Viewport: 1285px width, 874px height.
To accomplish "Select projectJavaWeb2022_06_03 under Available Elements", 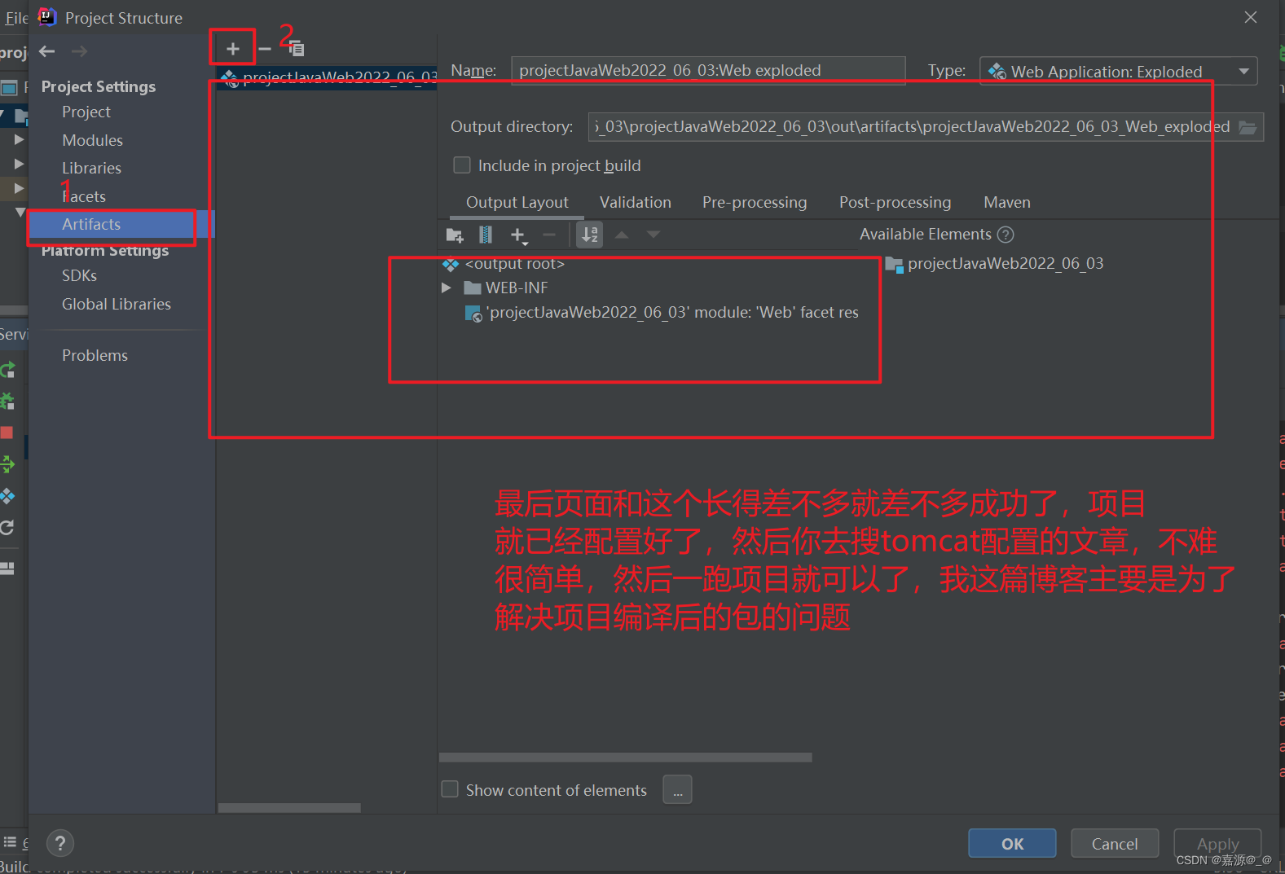I will (994, 263).
